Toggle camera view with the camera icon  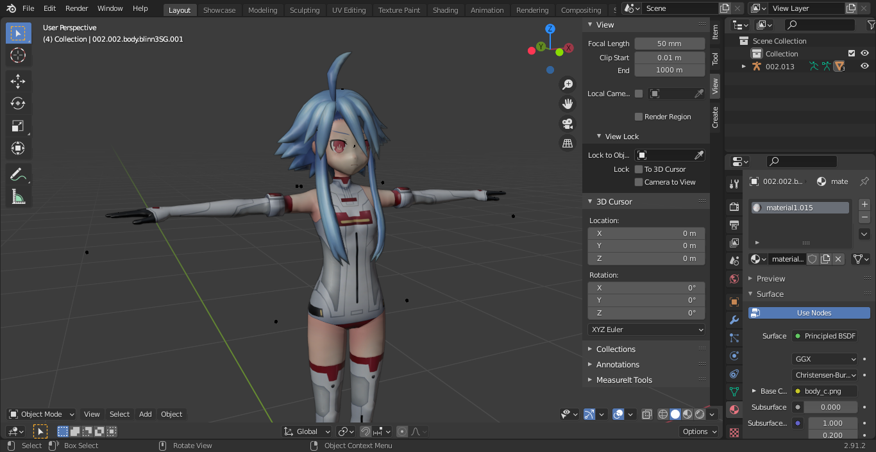(568, 124)
